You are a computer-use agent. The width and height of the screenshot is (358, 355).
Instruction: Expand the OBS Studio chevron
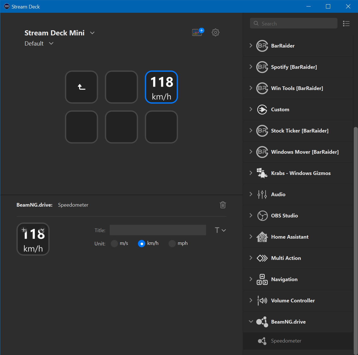pos(251,215)
